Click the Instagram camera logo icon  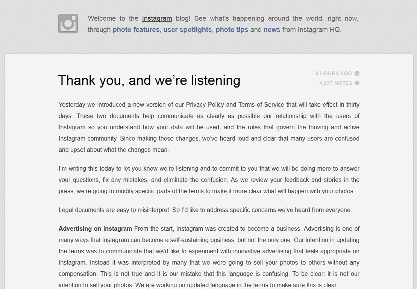point(68,24)
